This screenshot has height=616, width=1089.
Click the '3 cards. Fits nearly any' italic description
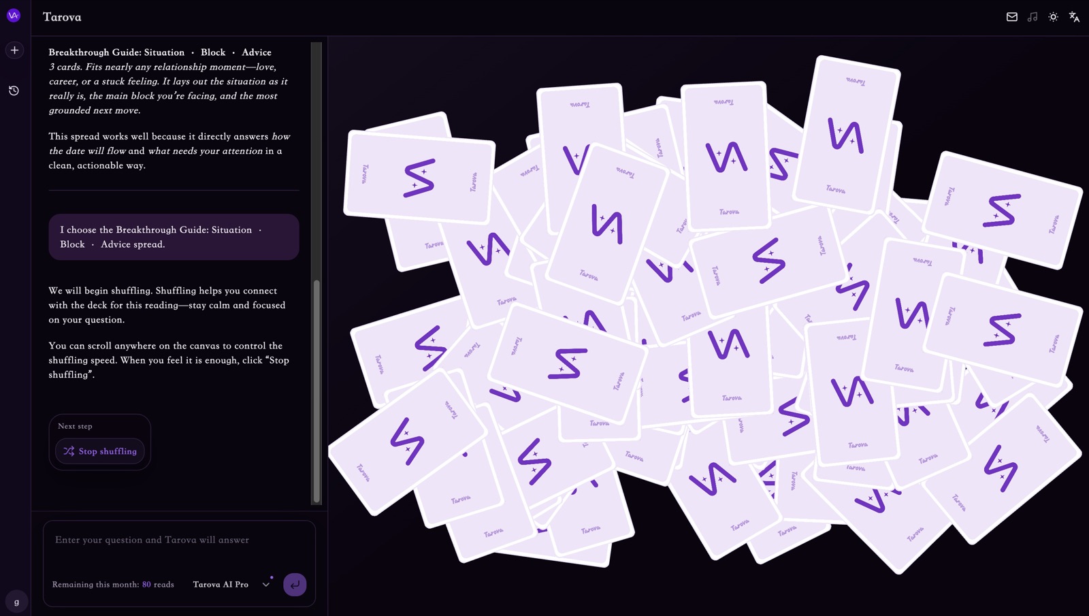coord(168,88)
